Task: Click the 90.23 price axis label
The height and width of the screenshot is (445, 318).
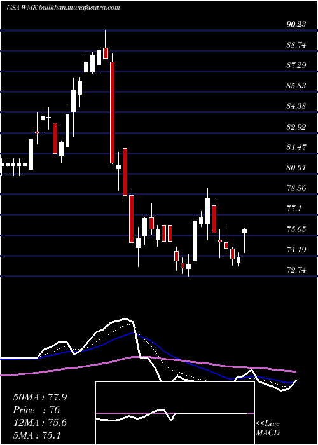Action: pyautogui.click(x=296, y=24)
